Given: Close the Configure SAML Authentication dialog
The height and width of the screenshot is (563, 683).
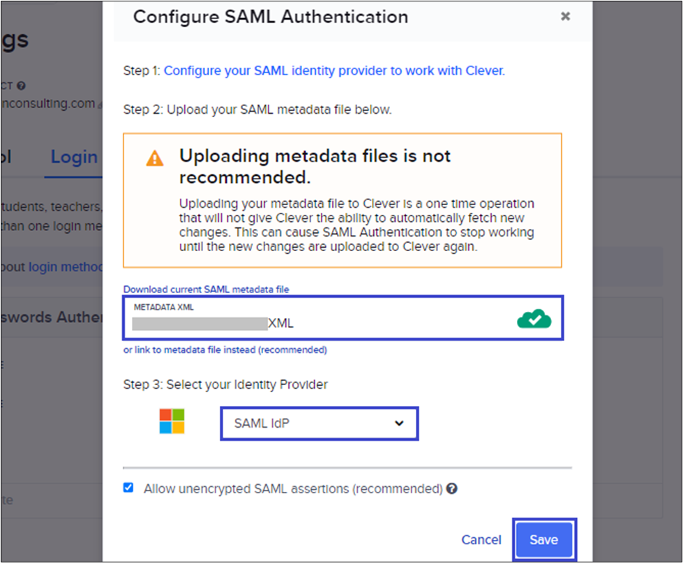Looking at the screenshot, I should [x=565, y=16].
